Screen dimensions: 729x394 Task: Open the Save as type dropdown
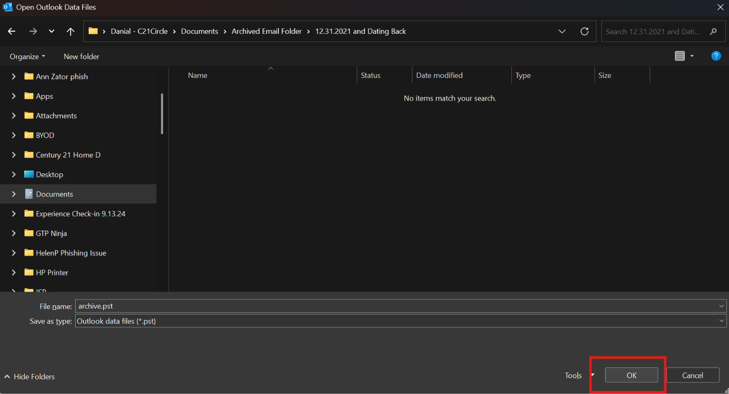click(x=721, y=321)
